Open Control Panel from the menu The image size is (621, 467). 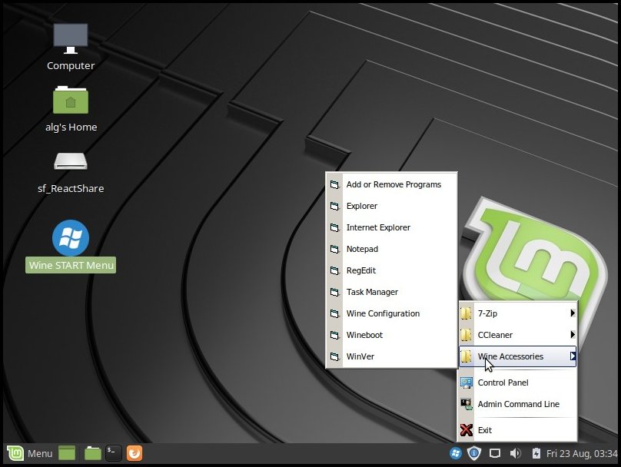(517, 383)
